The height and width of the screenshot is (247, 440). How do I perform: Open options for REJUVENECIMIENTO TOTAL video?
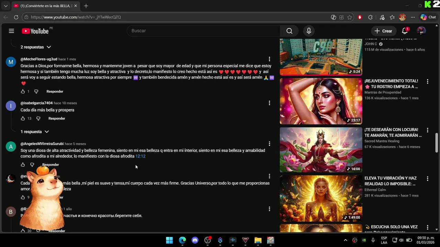pyautogui.click(x=428, y=82)
